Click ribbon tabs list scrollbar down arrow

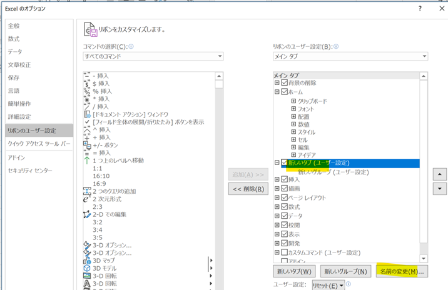tap(424, 259)
